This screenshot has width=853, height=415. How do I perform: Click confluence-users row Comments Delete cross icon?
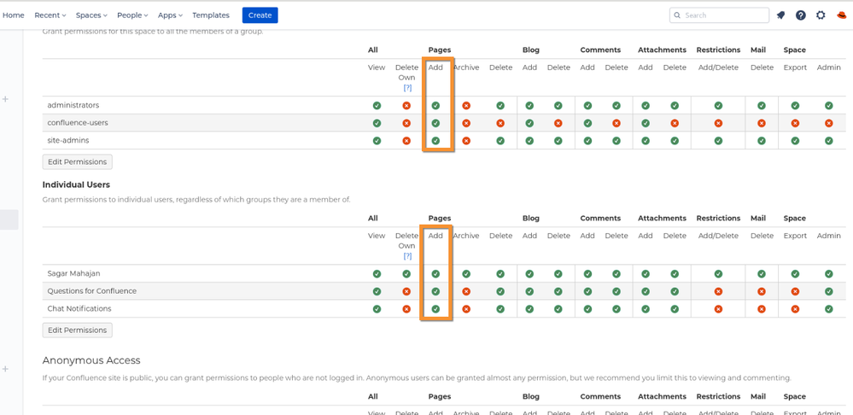[x=616, y=124]
